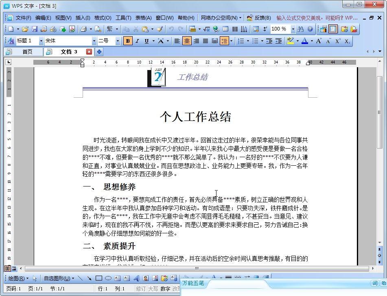Expand the style dropdown showing 标题 1
This screenshot has width=387, height=296.
point(41,41)
